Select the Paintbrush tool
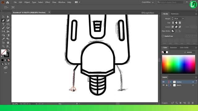The width and height of the screenshot is (198, 111). [x=3, y=28]
